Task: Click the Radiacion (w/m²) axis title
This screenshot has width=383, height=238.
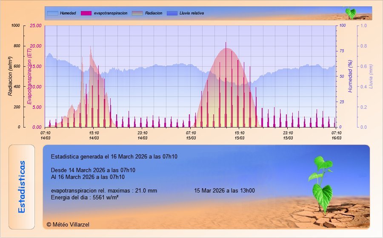Action: click(10, 76)
